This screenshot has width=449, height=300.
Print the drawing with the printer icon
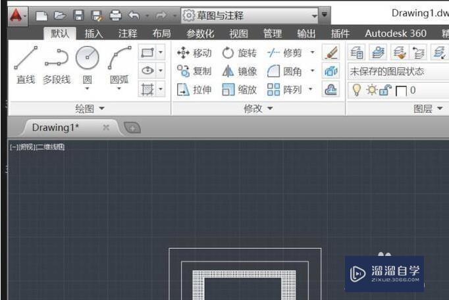115,15
